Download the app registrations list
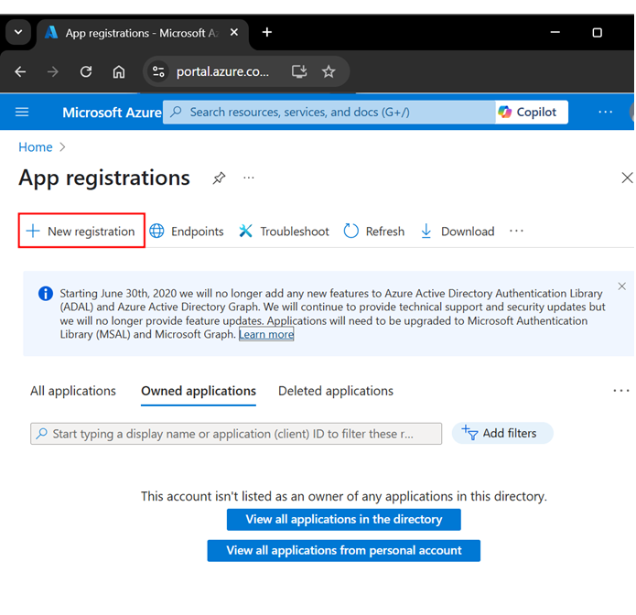The width and height of the screenshot is (636, 615). [457, 232]
